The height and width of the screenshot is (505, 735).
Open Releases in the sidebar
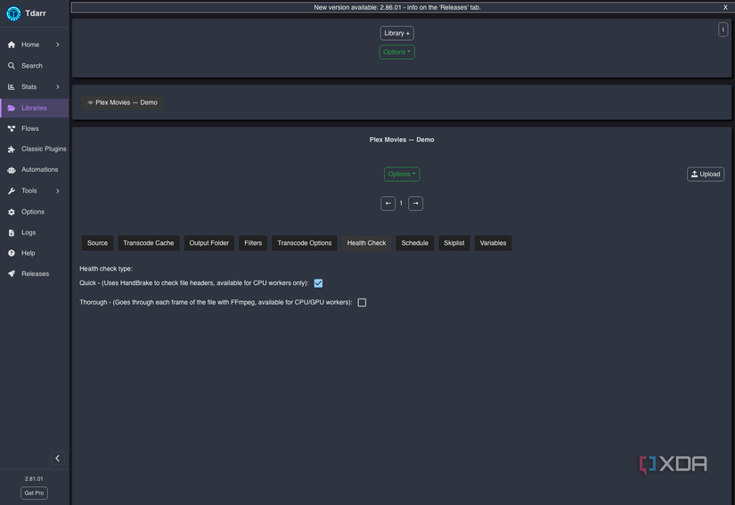[34, 273]
